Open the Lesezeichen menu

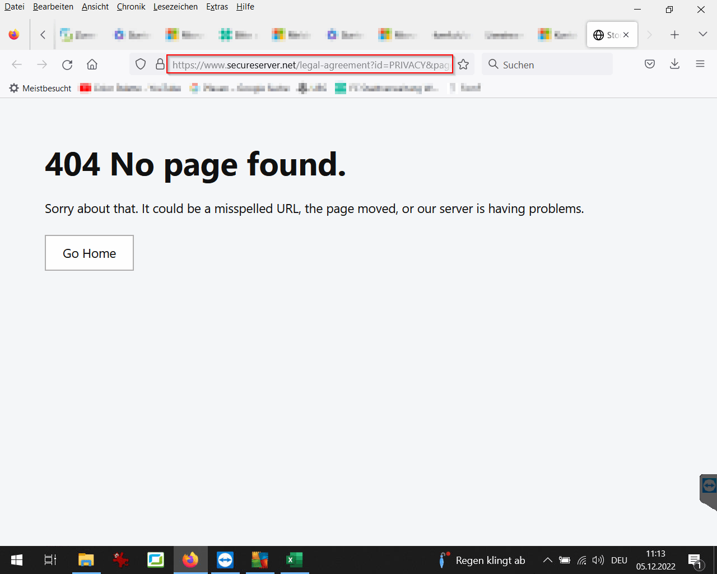pos(175,7)
